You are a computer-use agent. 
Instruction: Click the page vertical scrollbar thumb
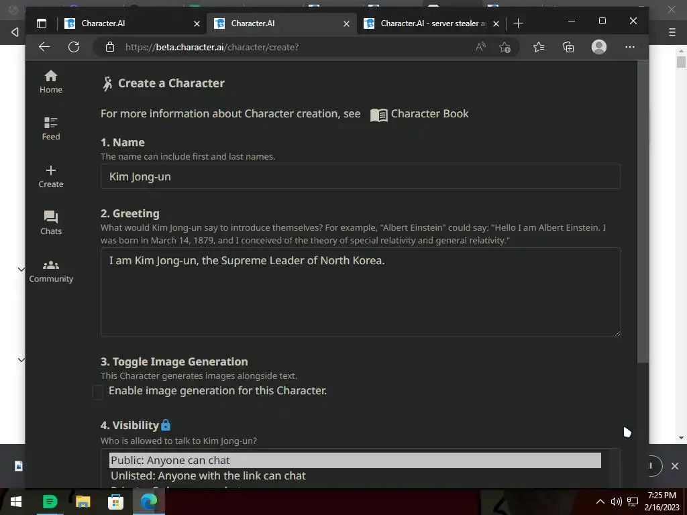[643, 211]
